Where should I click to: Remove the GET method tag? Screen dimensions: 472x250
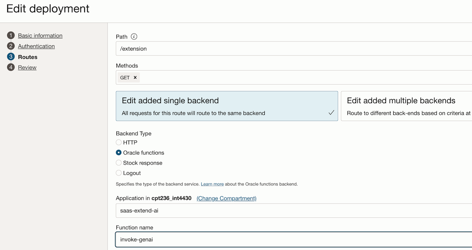[x=135, y=78]
